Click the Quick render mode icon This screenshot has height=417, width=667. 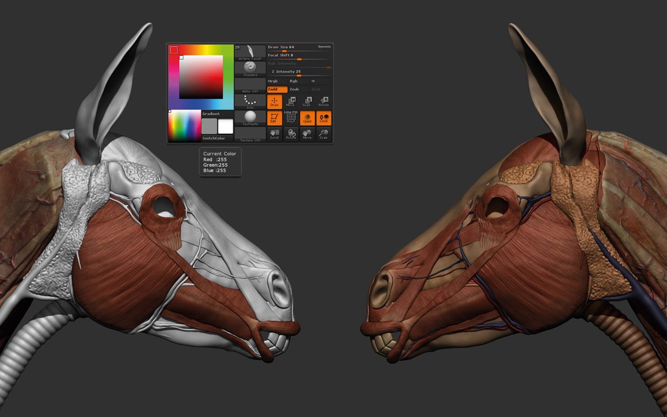(307, 118)
